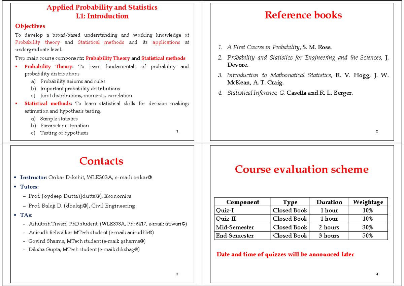The height and width of the screenshot is (286, 404).
Task: Click the 'Course evaluation scheme' heading
Action: pos(302,169)
